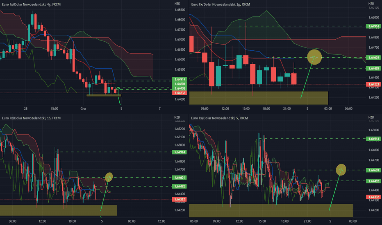The image size is (382, 225).
Task: Click 1.64000 on the 4g price axis
Action: [x=180, y=99]
